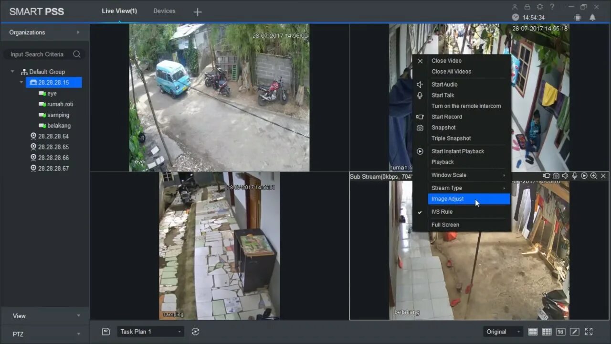Switch to four-window split layout
Viewport: 611px width, 344px height.
point(533,332)
